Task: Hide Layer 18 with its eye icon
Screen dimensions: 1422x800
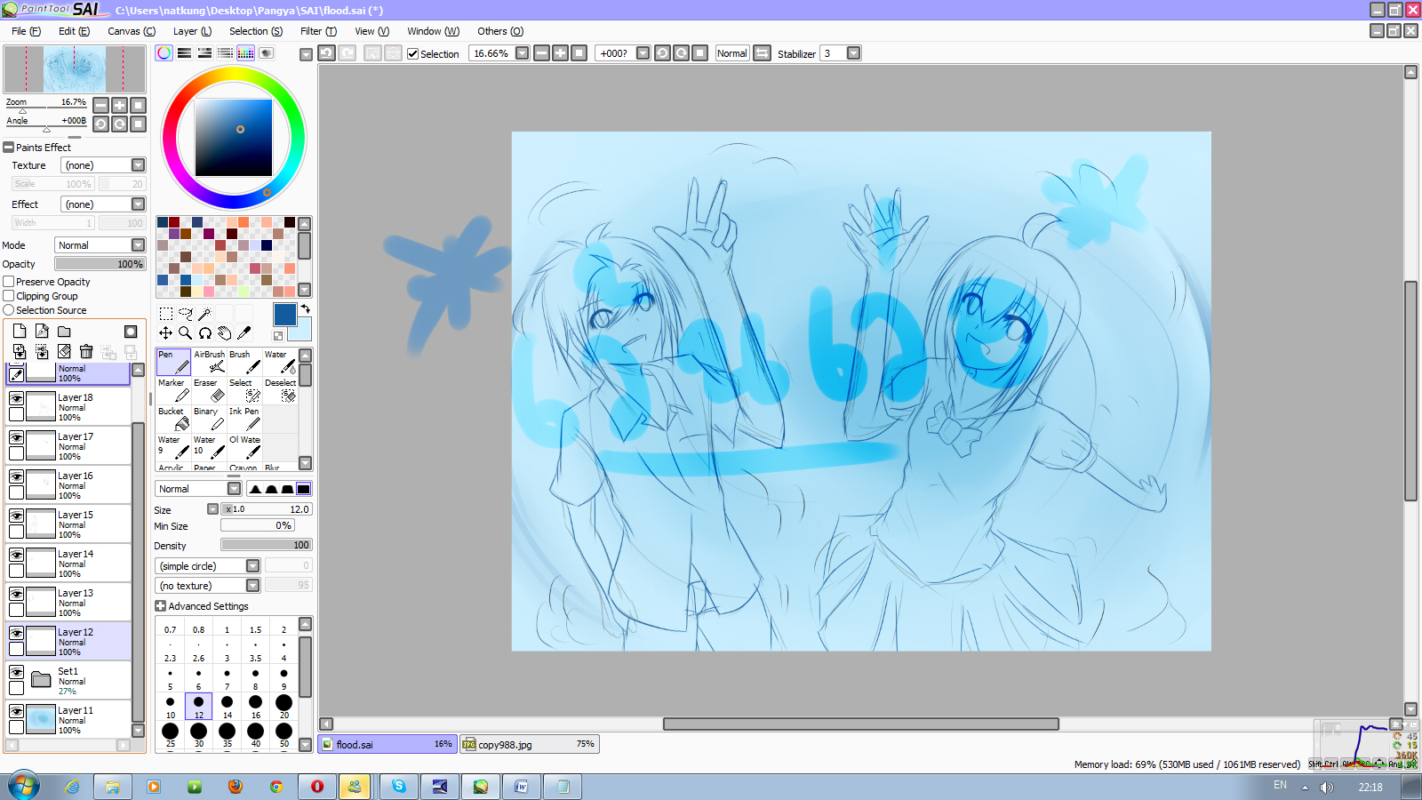Action: point(16,398)
